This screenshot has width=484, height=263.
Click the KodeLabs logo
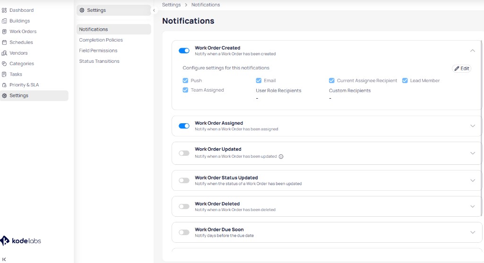click(x=20, y=241)
